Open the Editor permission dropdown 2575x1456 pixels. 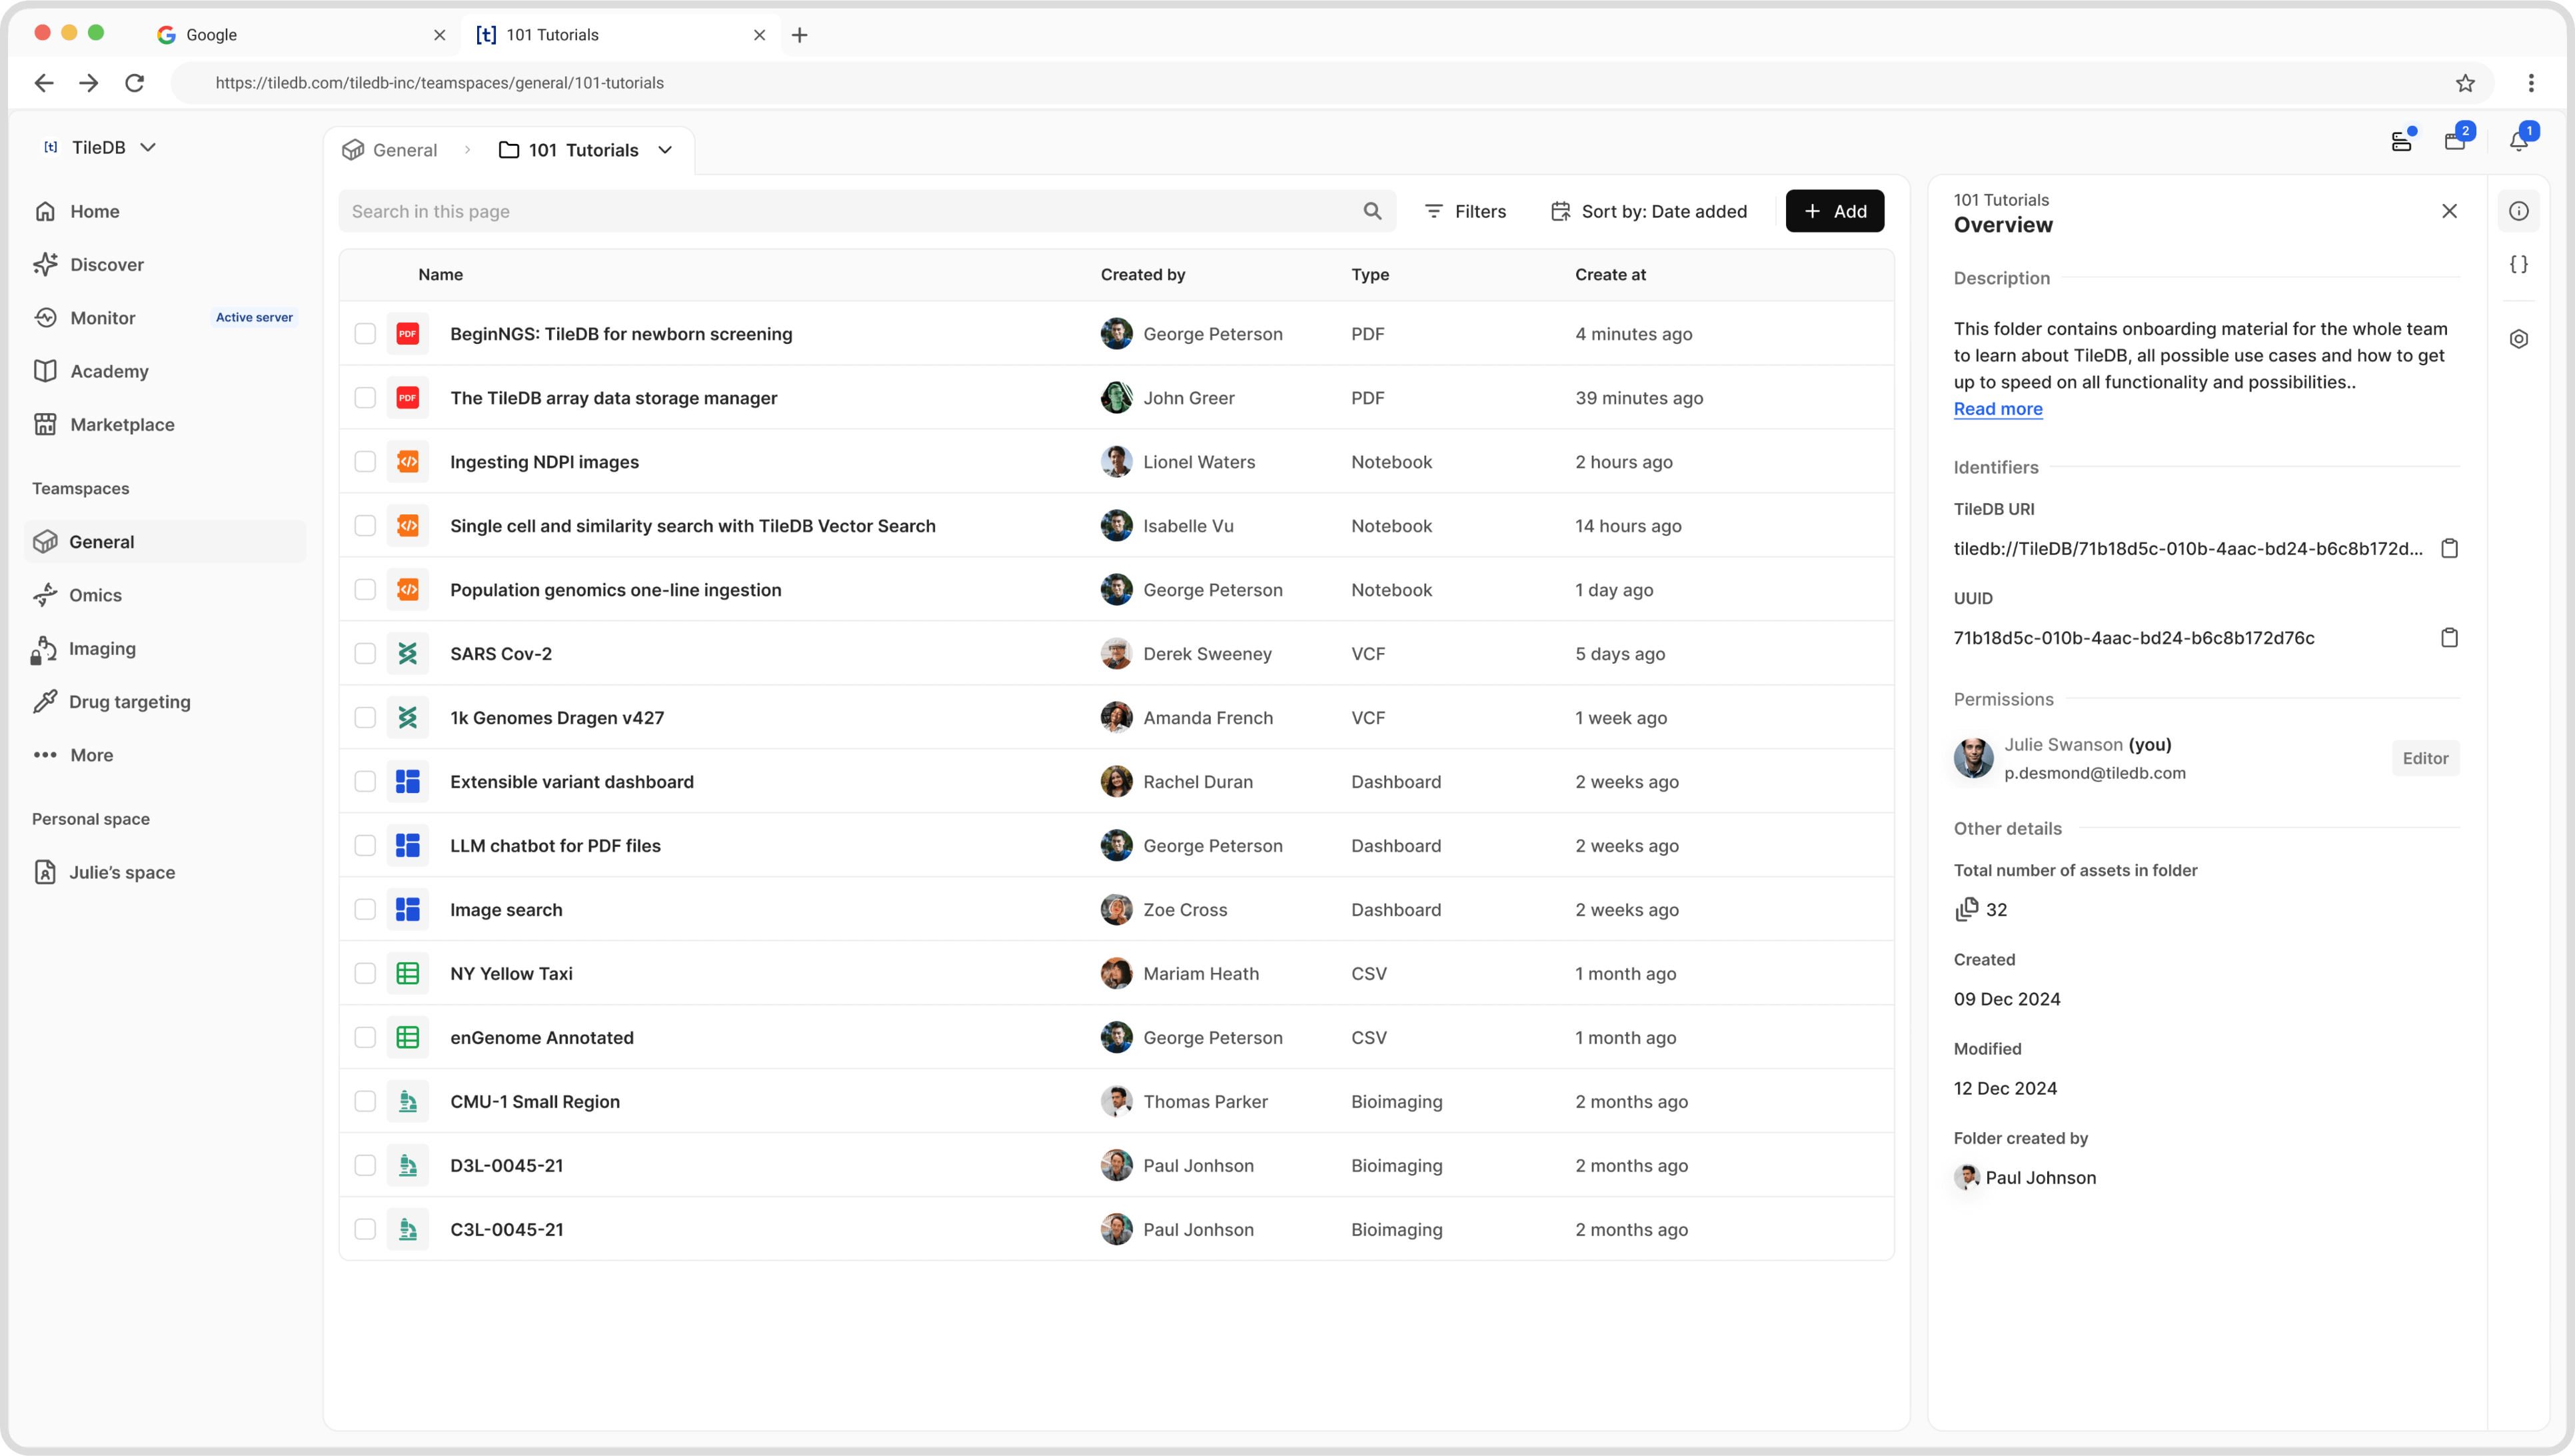[x=2424, y=758]
